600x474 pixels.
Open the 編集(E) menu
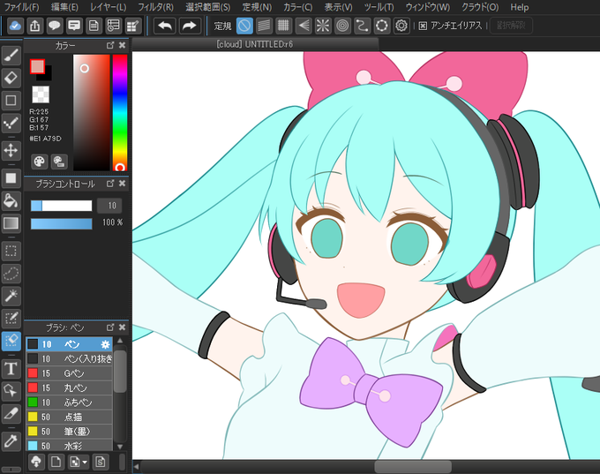coord(64,7)
